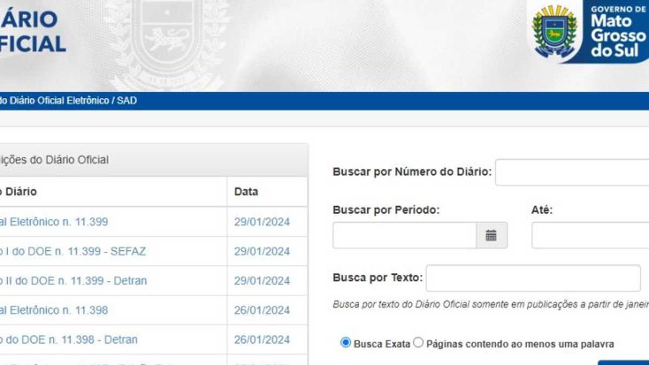Click the Diário Oficial logo text at top left

click(x=32, y=31)
